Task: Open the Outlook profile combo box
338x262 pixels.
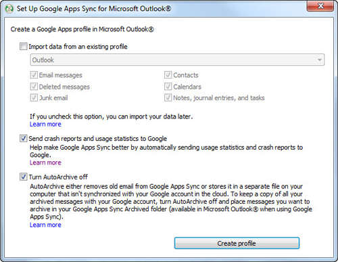Action: coord(177,60)
